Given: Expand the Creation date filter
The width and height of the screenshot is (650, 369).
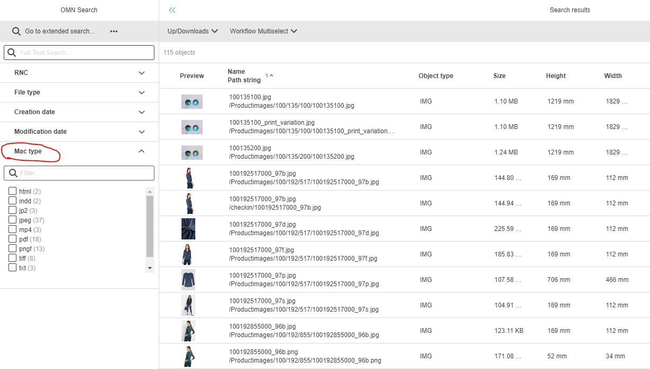Looking at the screenshot, I should click(141, 112).
